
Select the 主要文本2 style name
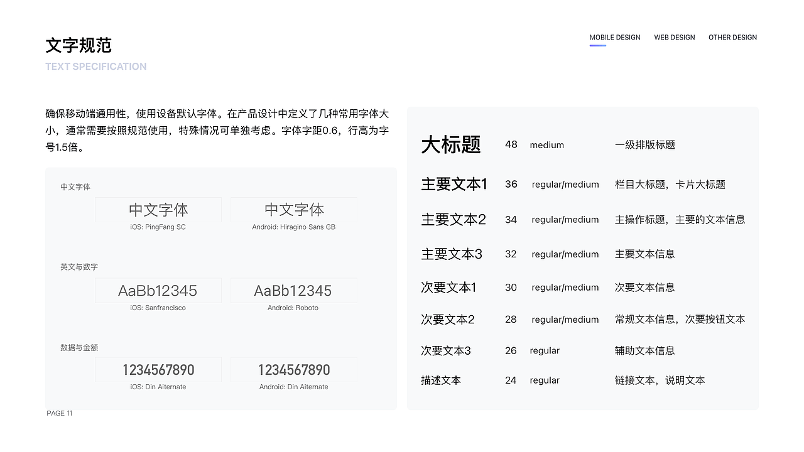point(454,220)
